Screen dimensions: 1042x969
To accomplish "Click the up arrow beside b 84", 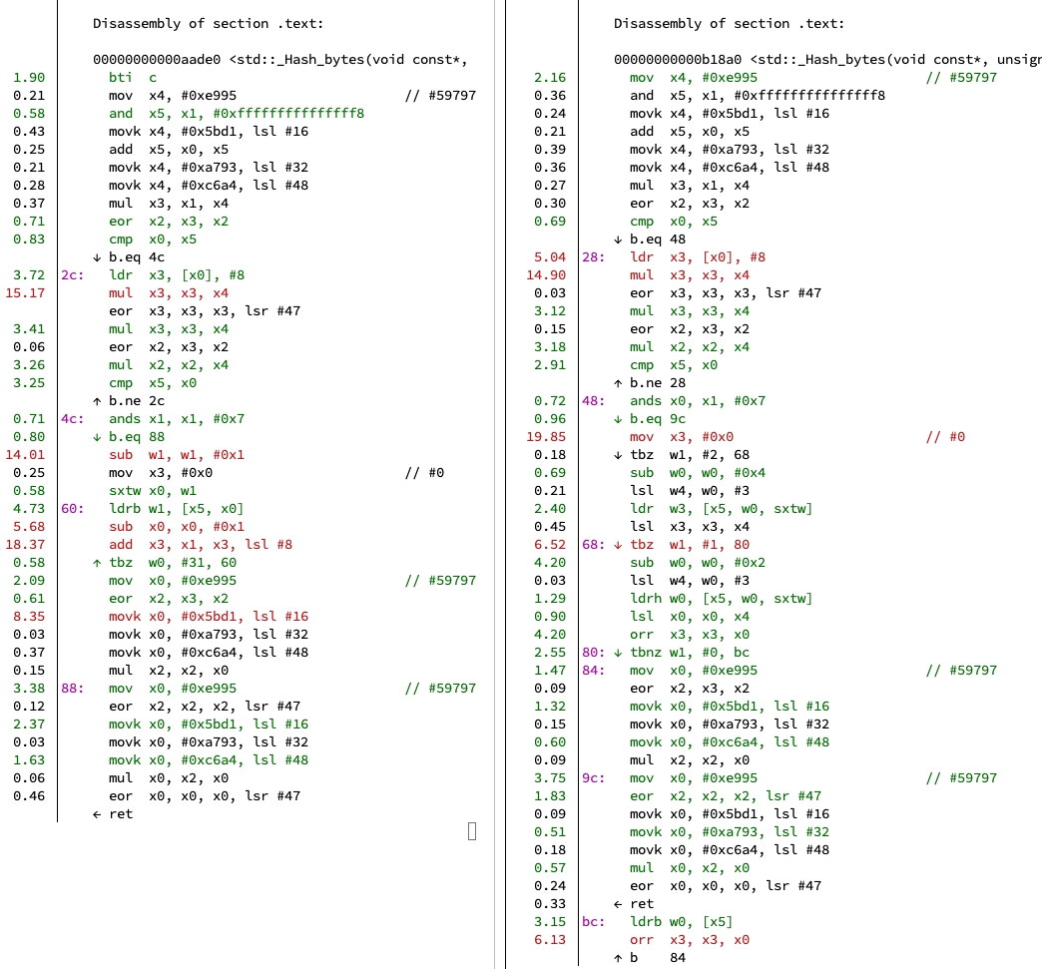I will pos(618,958).
